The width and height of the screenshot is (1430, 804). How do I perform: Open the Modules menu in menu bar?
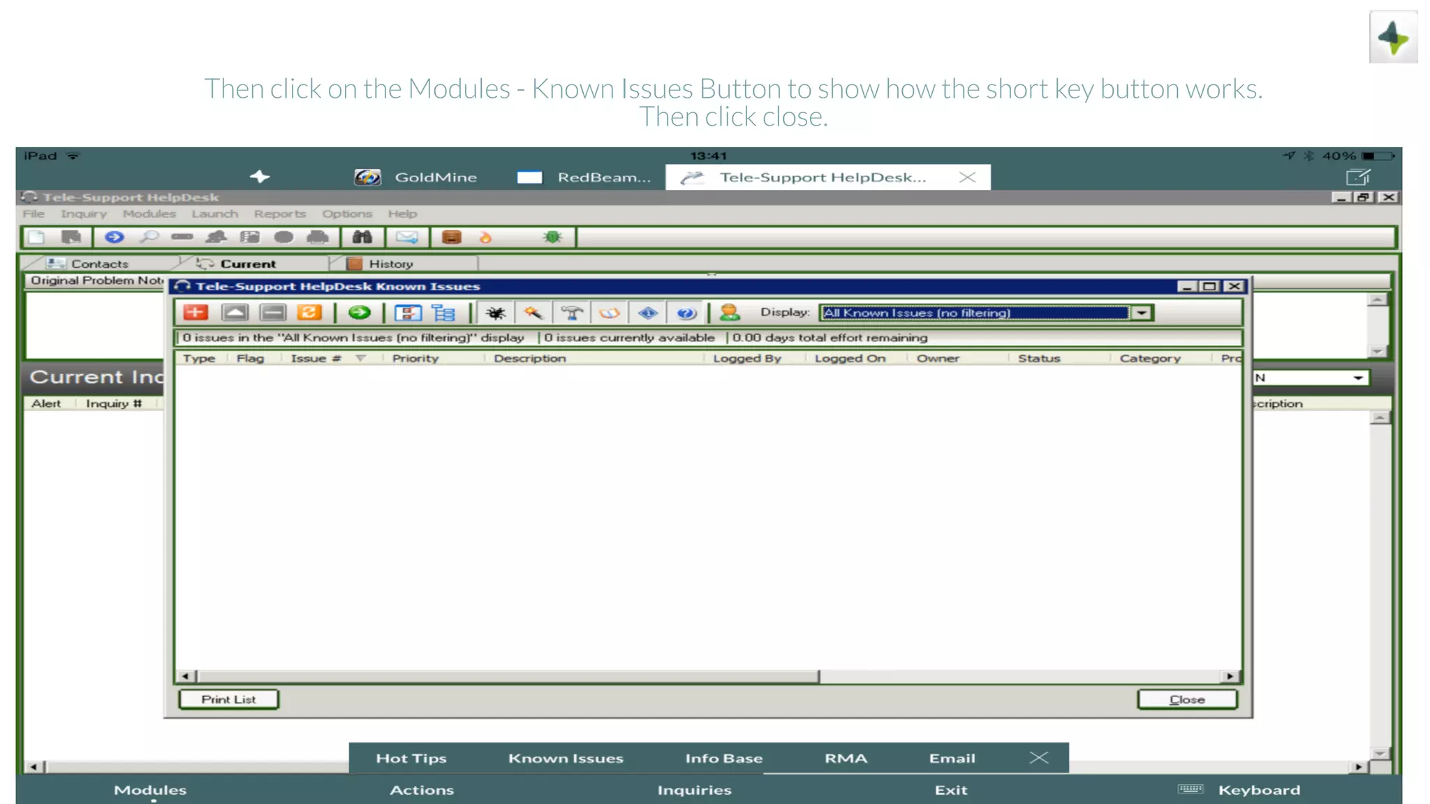[x=149, y=214]
